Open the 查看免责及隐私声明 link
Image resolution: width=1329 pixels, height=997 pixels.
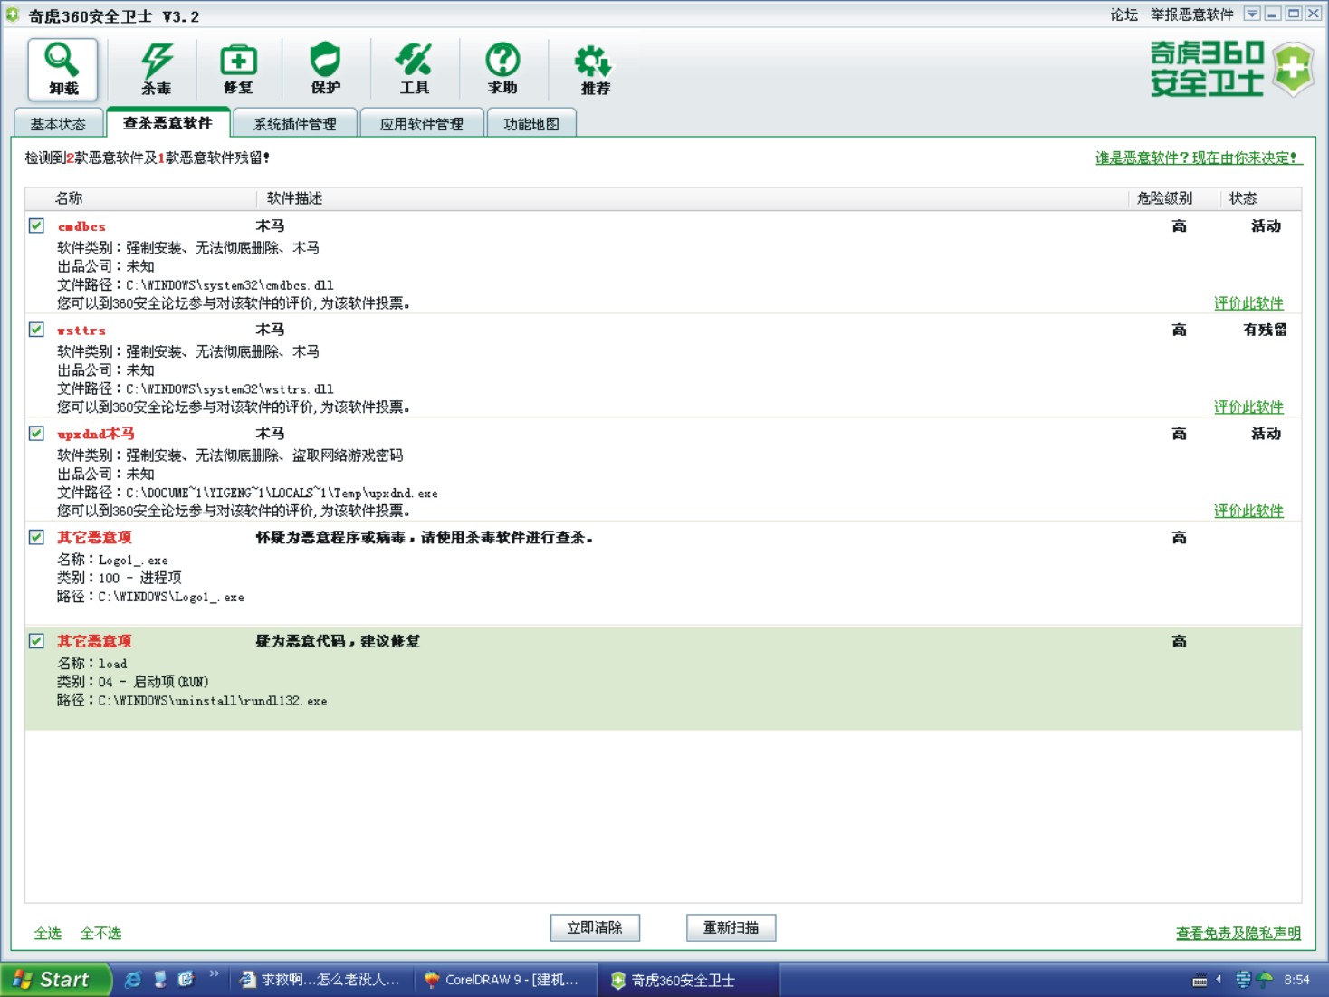click(x=1238, y=933)
